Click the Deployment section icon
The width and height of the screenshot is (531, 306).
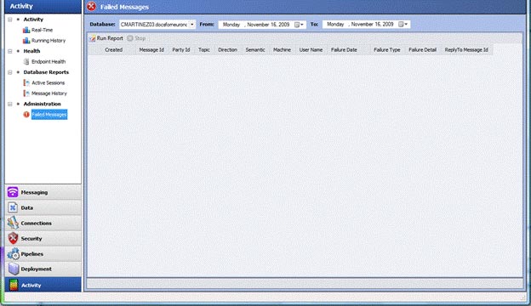14,269
